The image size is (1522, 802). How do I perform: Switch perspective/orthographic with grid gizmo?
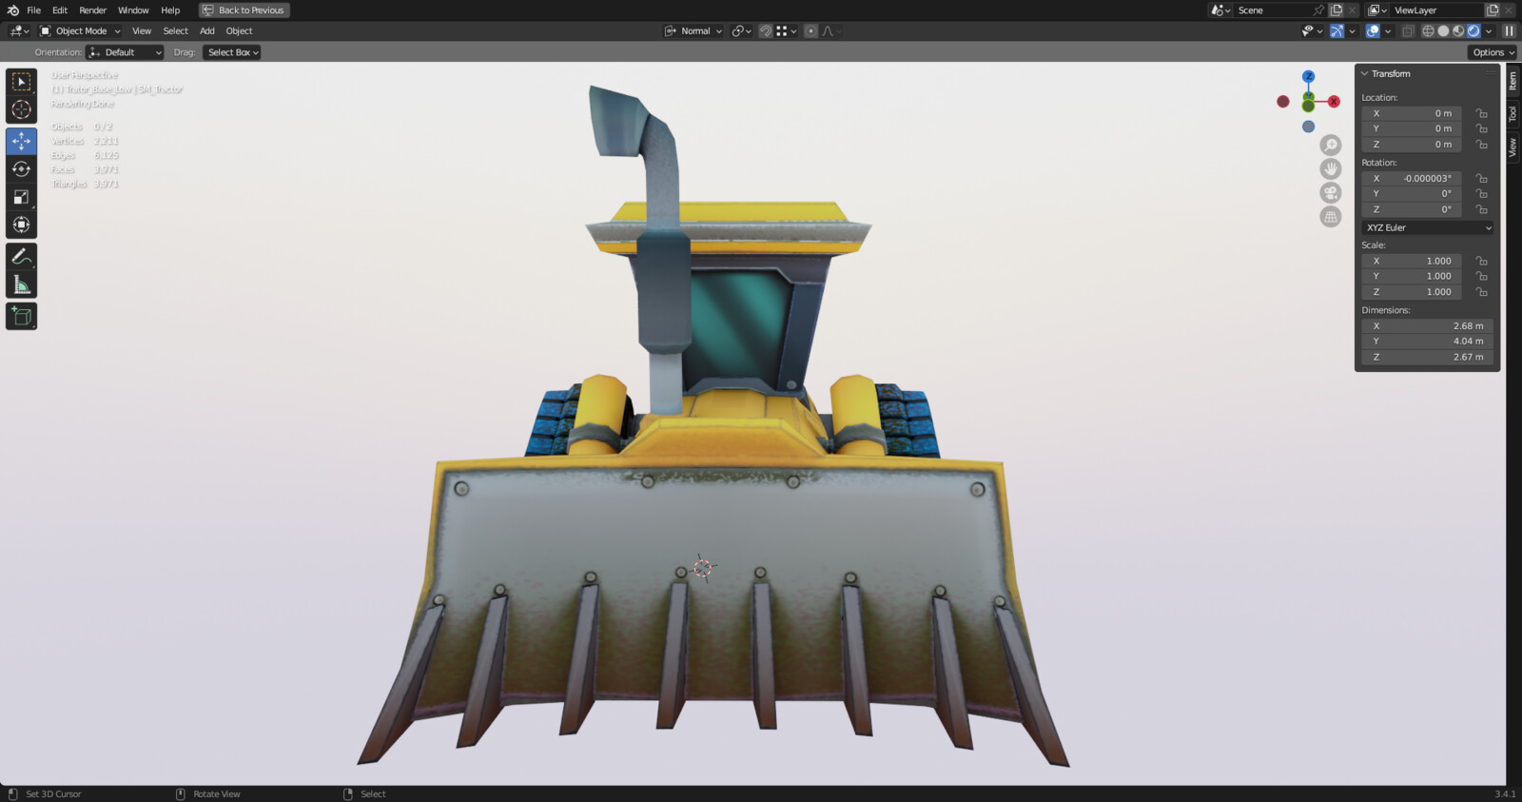[x=1331, y=217]
